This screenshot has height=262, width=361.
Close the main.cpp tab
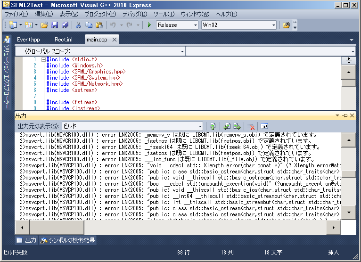point(114,40)
